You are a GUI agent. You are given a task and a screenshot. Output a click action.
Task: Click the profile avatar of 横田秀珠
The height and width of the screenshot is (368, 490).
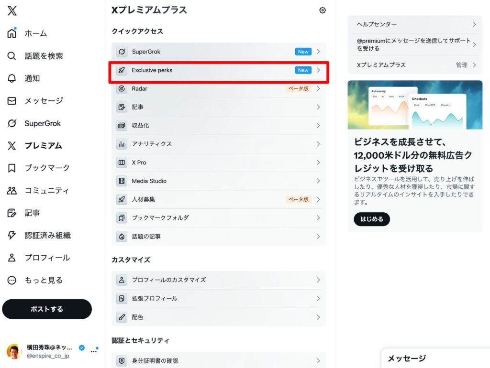[x=14, y=351]
